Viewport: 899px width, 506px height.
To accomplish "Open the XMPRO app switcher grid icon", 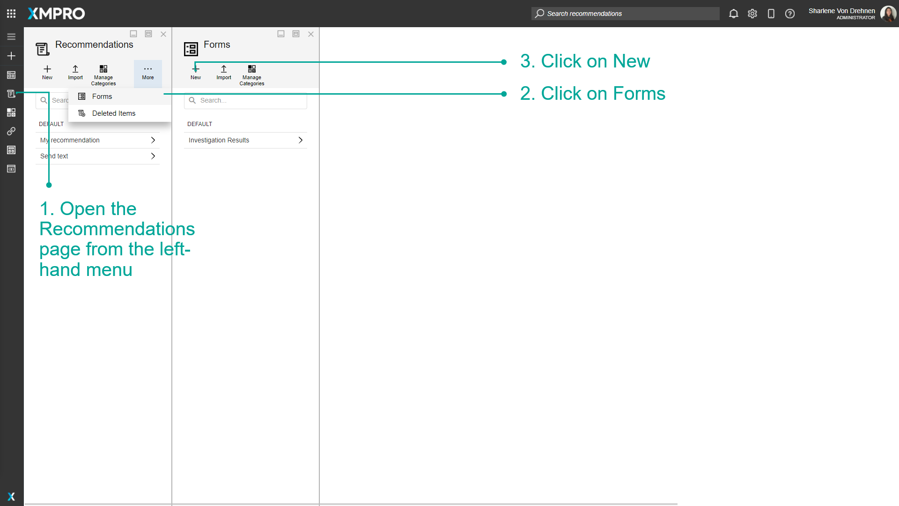I will (x=11, y=13).
